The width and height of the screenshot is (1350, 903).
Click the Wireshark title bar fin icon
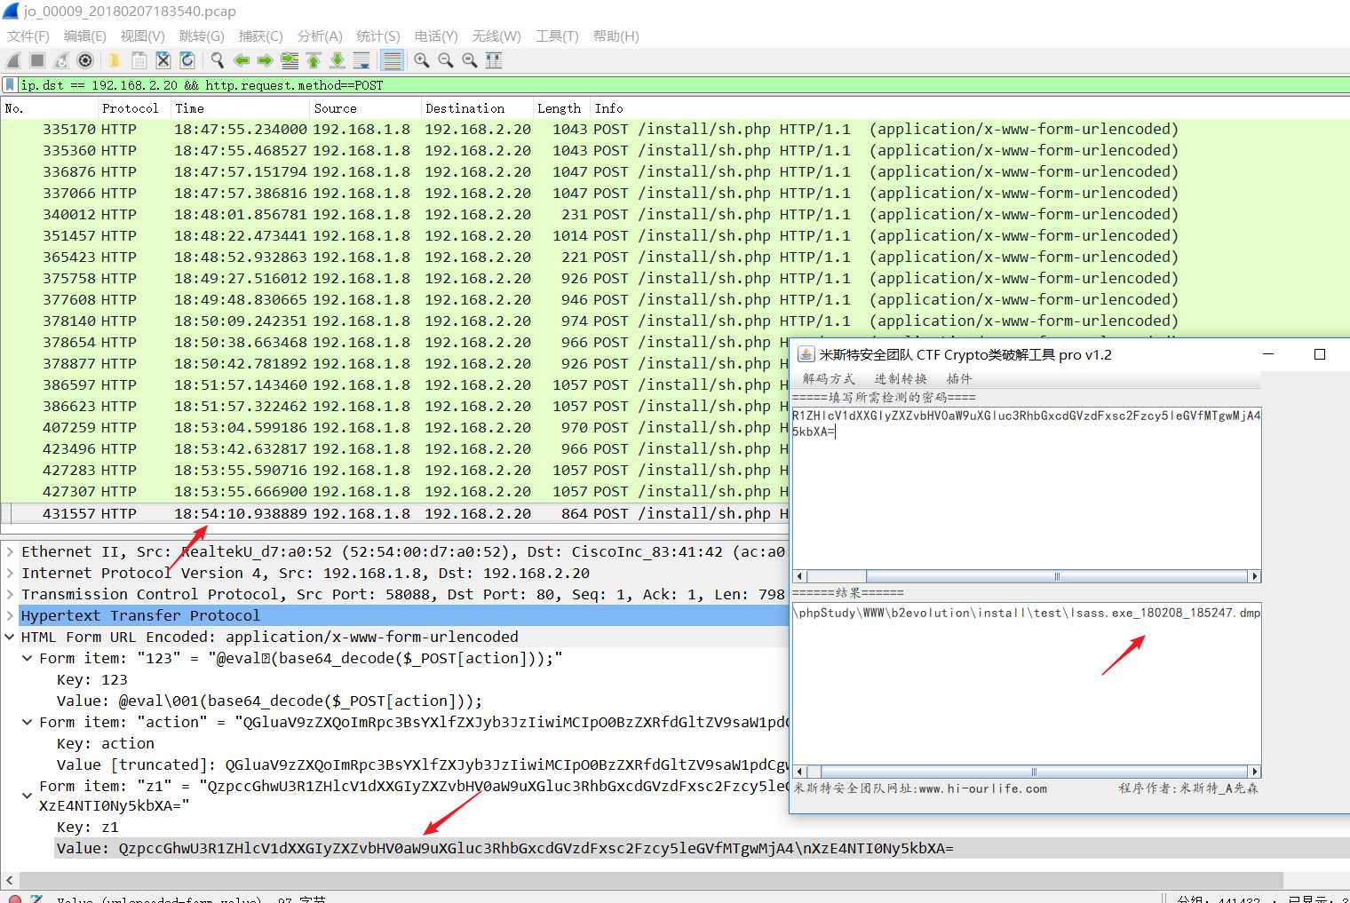(11, 11)
